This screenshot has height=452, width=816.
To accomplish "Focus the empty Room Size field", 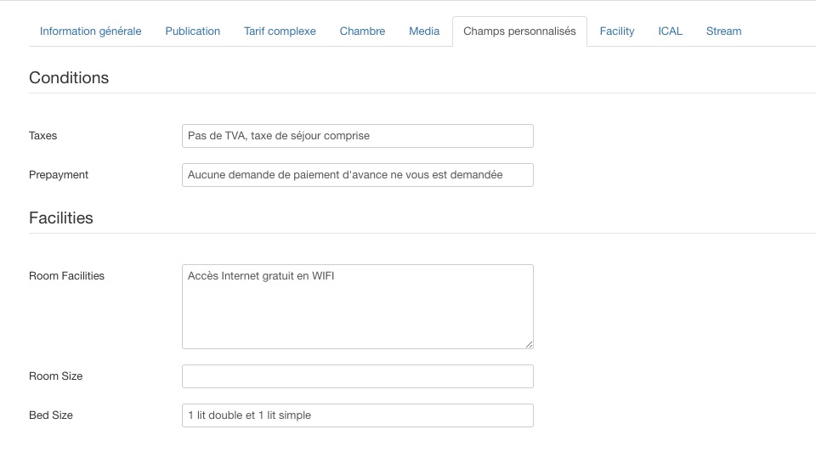I will pyautogui.click(x=357, y=376).
